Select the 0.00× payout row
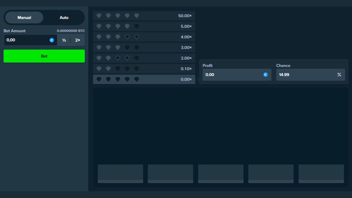Image resolution: width=352 pixels, height=198 pixels. [144, 79]
